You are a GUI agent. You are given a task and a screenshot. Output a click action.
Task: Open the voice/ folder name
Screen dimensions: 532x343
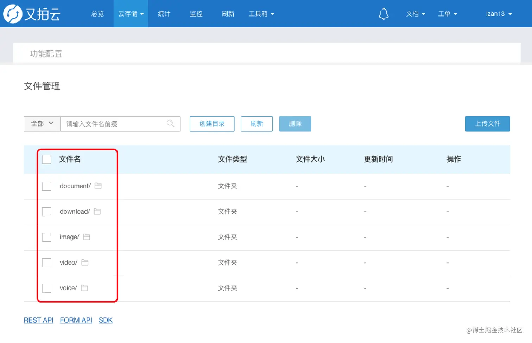(x=68, y=288)
